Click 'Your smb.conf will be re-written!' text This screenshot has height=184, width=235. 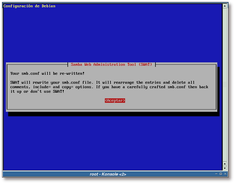click(x=47, y=74)
